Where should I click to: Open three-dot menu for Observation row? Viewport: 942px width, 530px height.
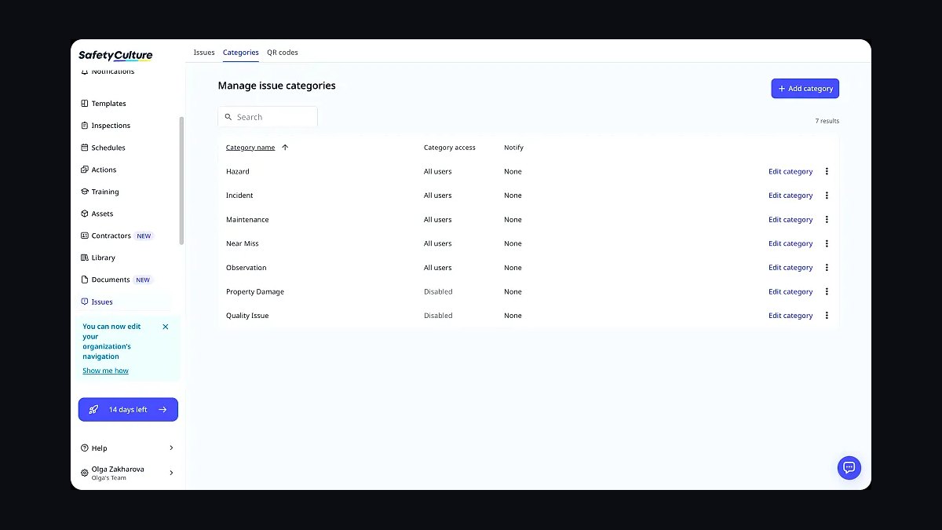click(x=827, y=268)
